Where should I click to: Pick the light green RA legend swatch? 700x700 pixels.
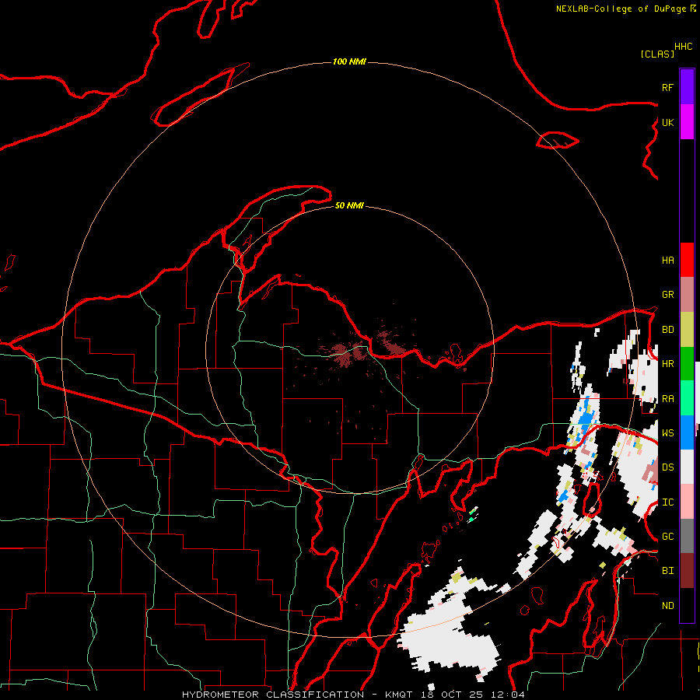687,398
